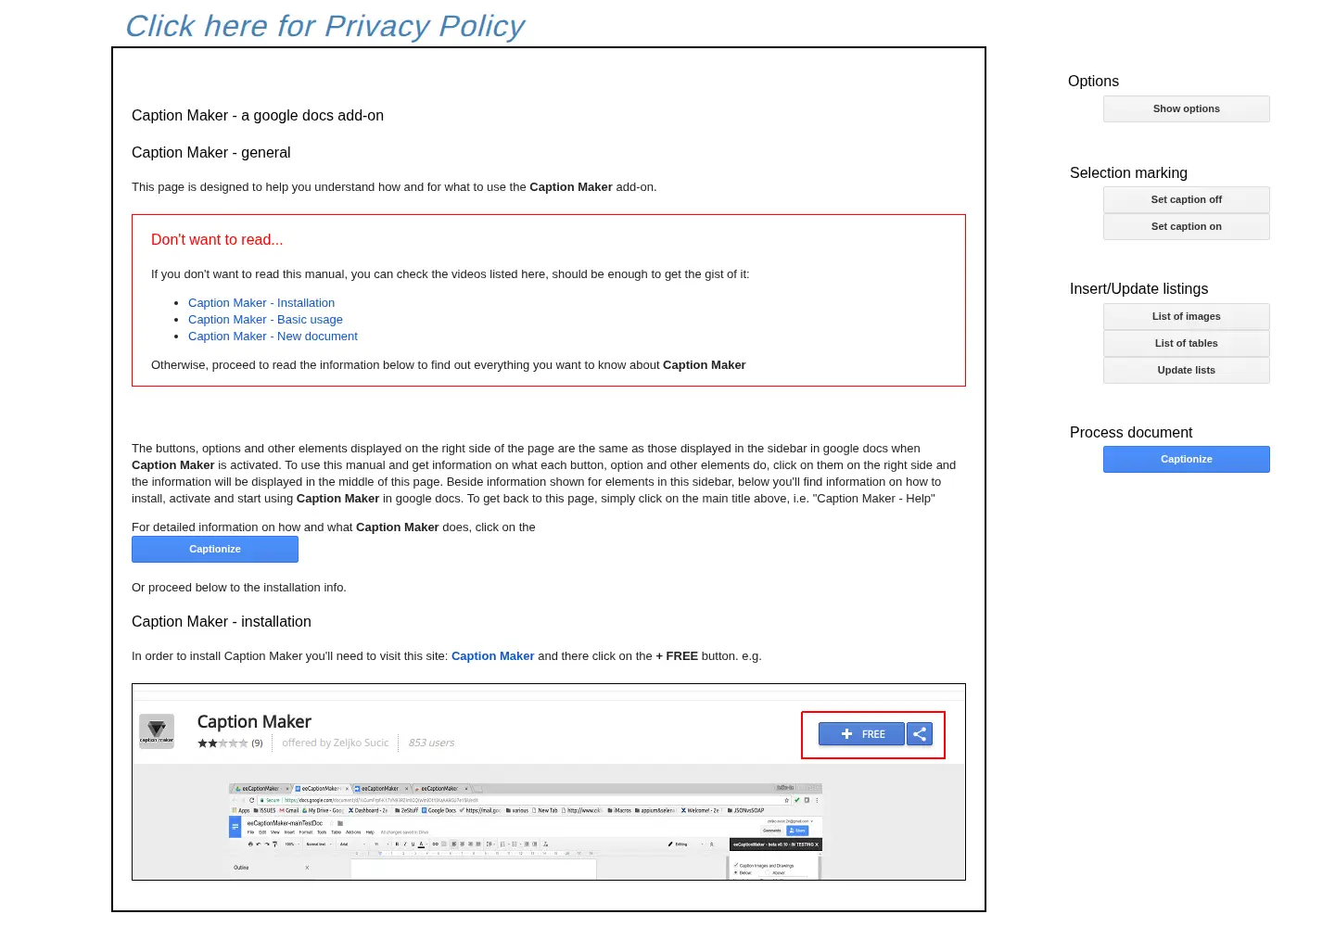The image size is (1335, 927).
Task: Click the Show options button
Action: pyautogui.click(x=1187, y=108)
